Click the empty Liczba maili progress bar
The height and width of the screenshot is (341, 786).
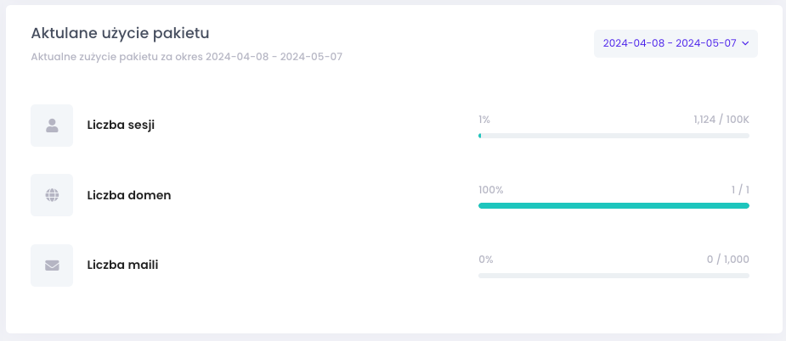[614, 276]
